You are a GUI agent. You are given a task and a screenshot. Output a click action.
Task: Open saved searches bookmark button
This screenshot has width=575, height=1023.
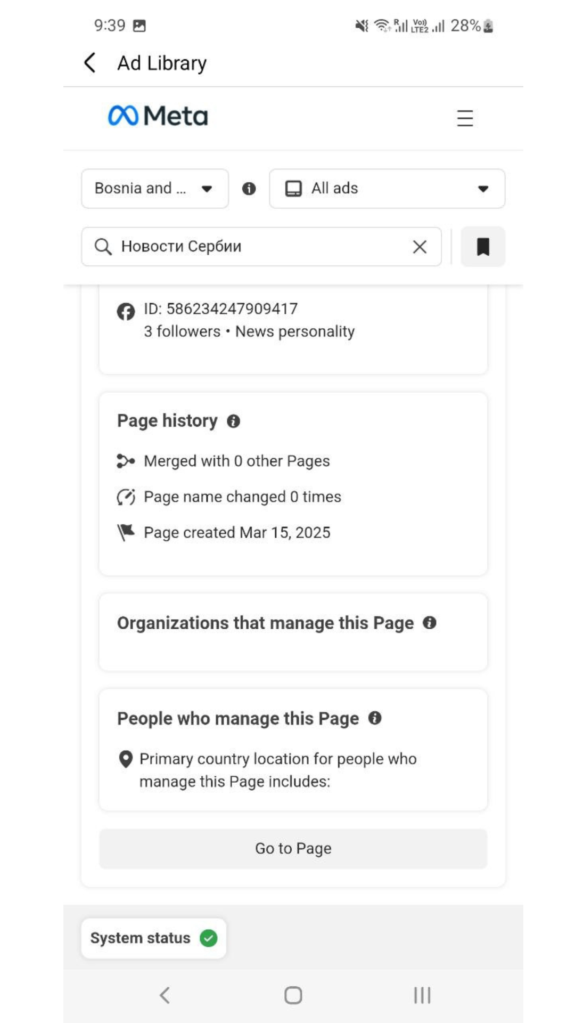tap(483, 247)
